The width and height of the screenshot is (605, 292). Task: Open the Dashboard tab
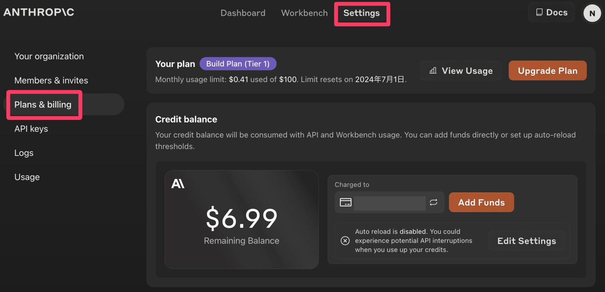[x=243, y=13]
